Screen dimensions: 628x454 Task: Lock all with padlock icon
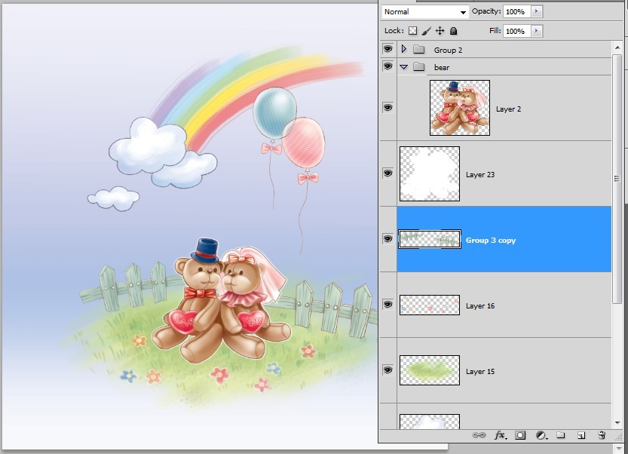coord(453,31)
